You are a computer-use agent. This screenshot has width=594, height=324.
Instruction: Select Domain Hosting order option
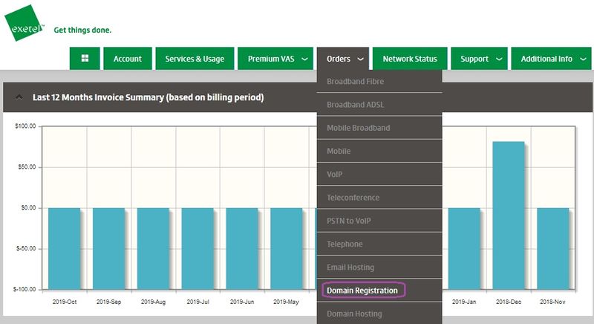[379, 314]
